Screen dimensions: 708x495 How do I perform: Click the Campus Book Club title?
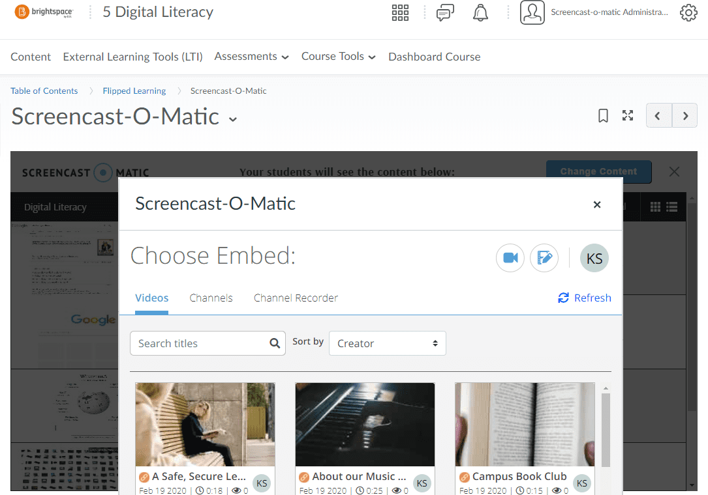(x=519, y=477)
